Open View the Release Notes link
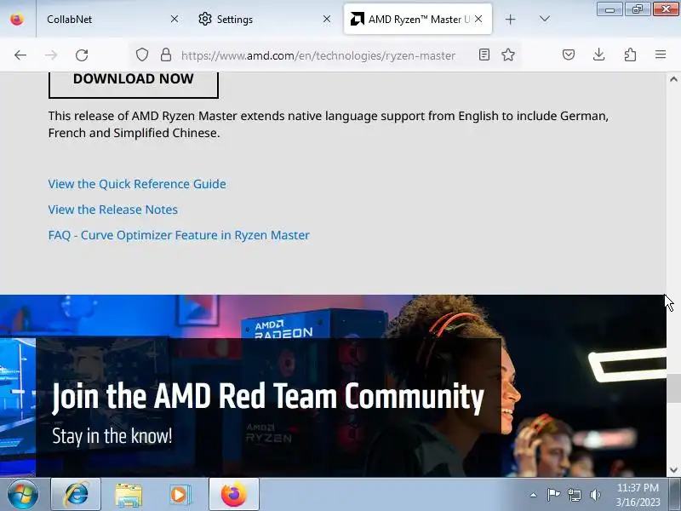 113,210
